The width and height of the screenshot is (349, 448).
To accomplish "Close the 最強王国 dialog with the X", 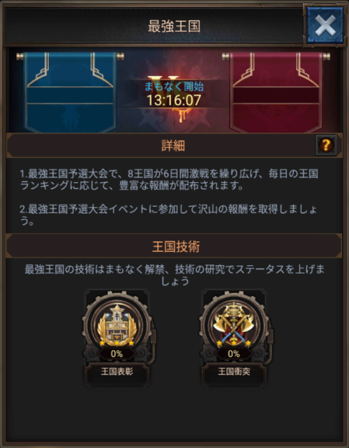I will (x=325, y=25).
